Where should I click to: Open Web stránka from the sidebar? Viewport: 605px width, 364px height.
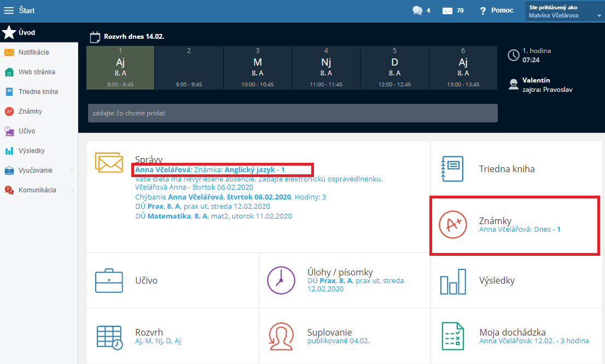coord(36,72)
